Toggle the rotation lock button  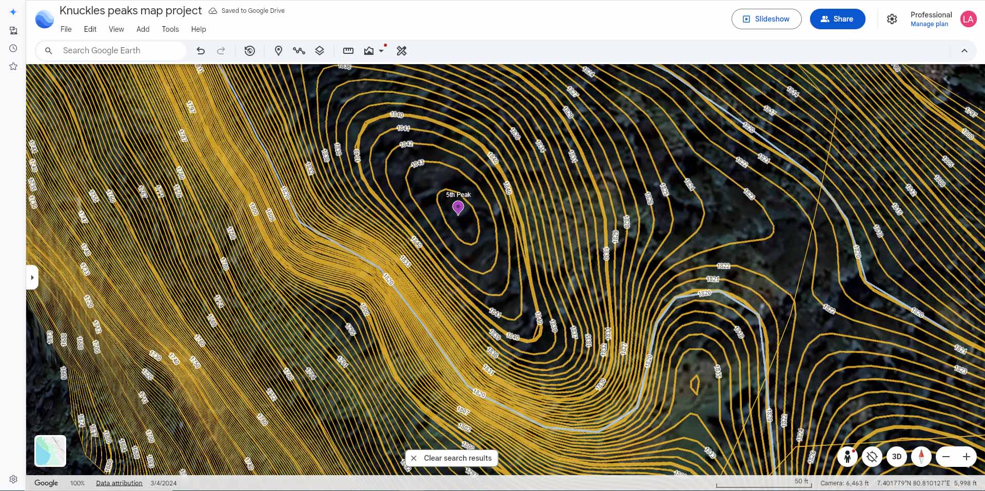[x=872, y=457]
